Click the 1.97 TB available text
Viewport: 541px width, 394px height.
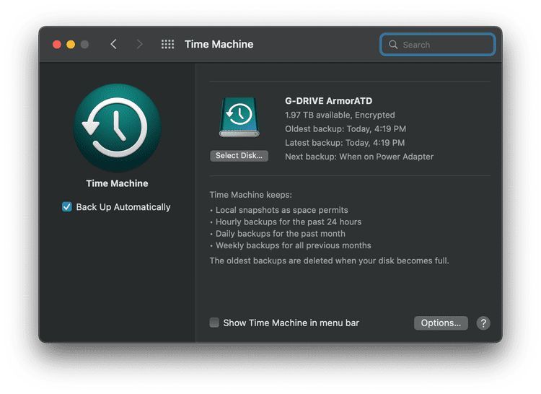tap(340, 115)
